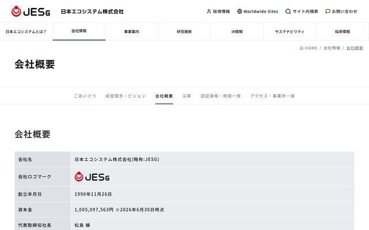Open 研究開発 main menu item
Screen dimensions: 369x230
[184, 32]
